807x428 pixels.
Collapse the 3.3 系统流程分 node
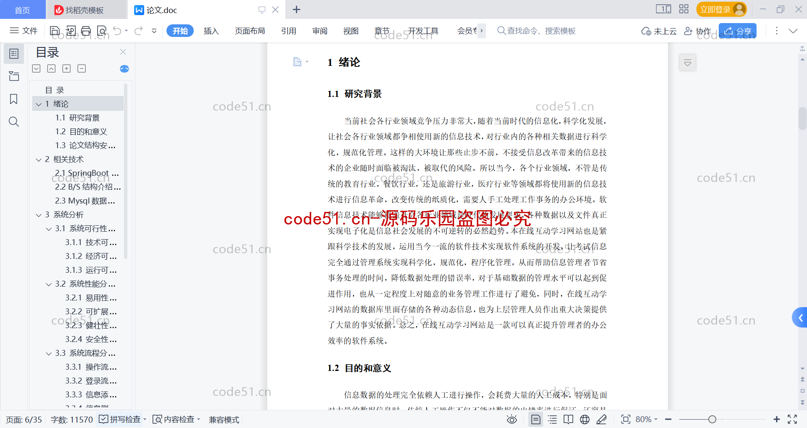pyautogui.click(x=49, y=353)
